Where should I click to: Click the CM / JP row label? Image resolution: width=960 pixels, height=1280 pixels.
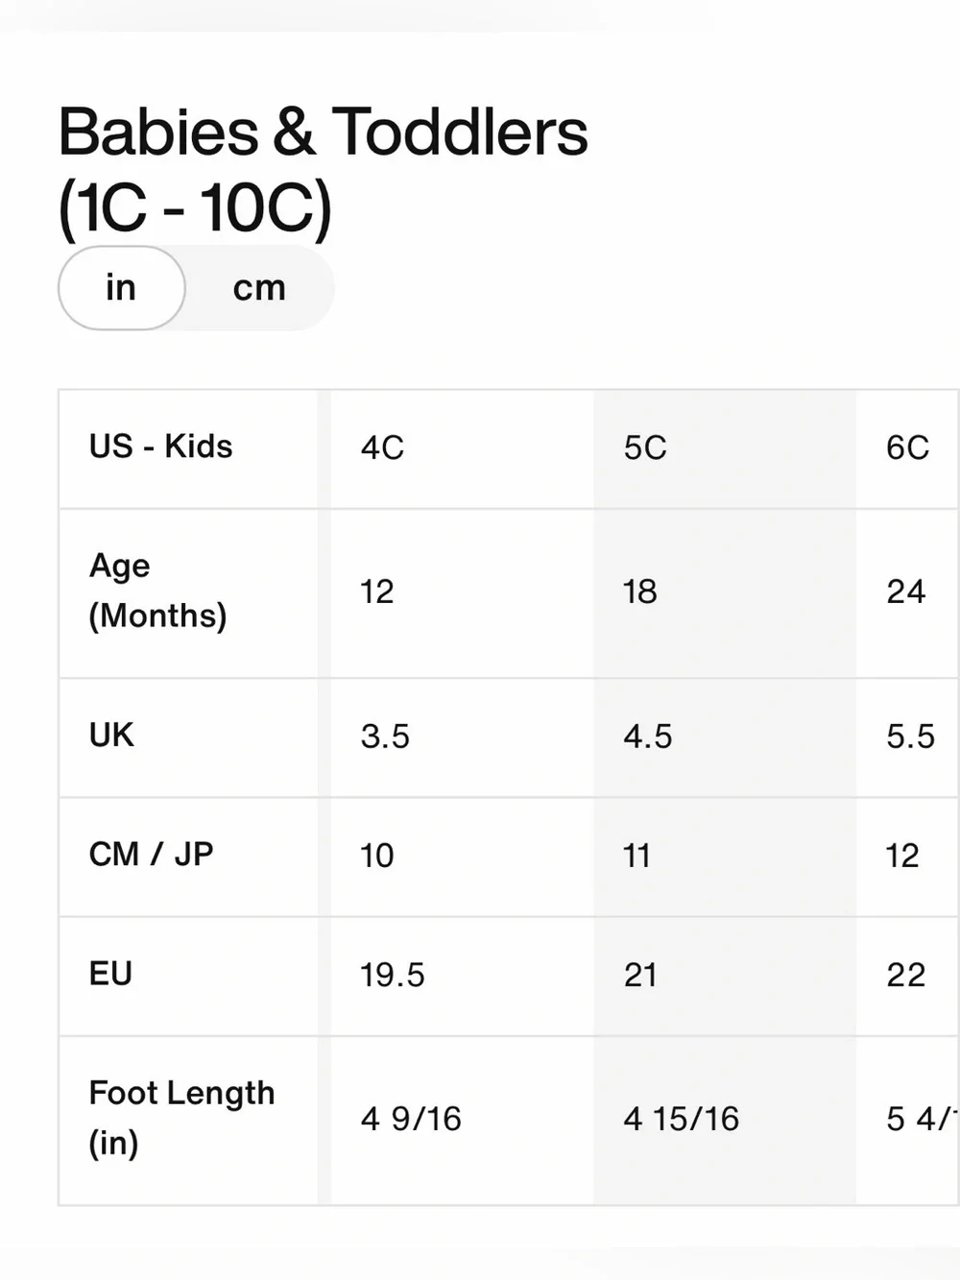(x=151, y=854)
